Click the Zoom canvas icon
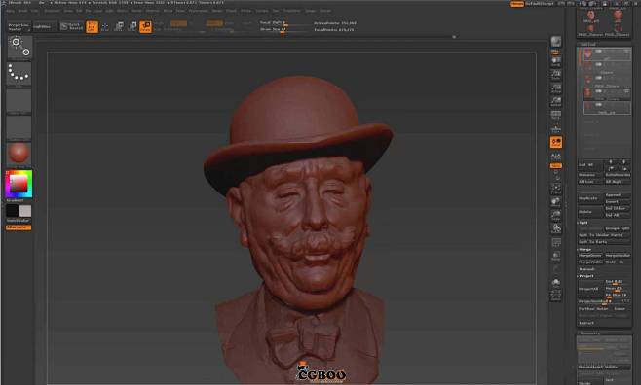Viewport: 641px width, 385px height. pyautogui.click(x=556, y=75)
